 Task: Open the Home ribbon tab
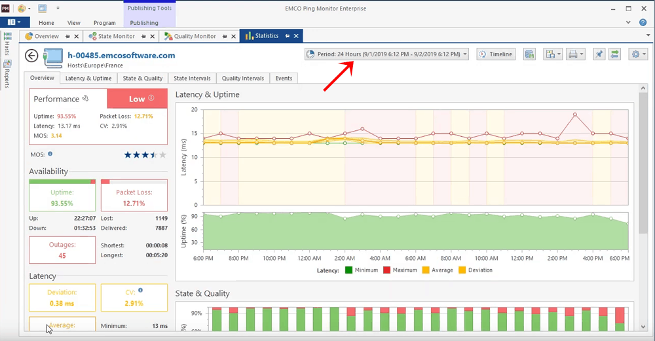47,22
